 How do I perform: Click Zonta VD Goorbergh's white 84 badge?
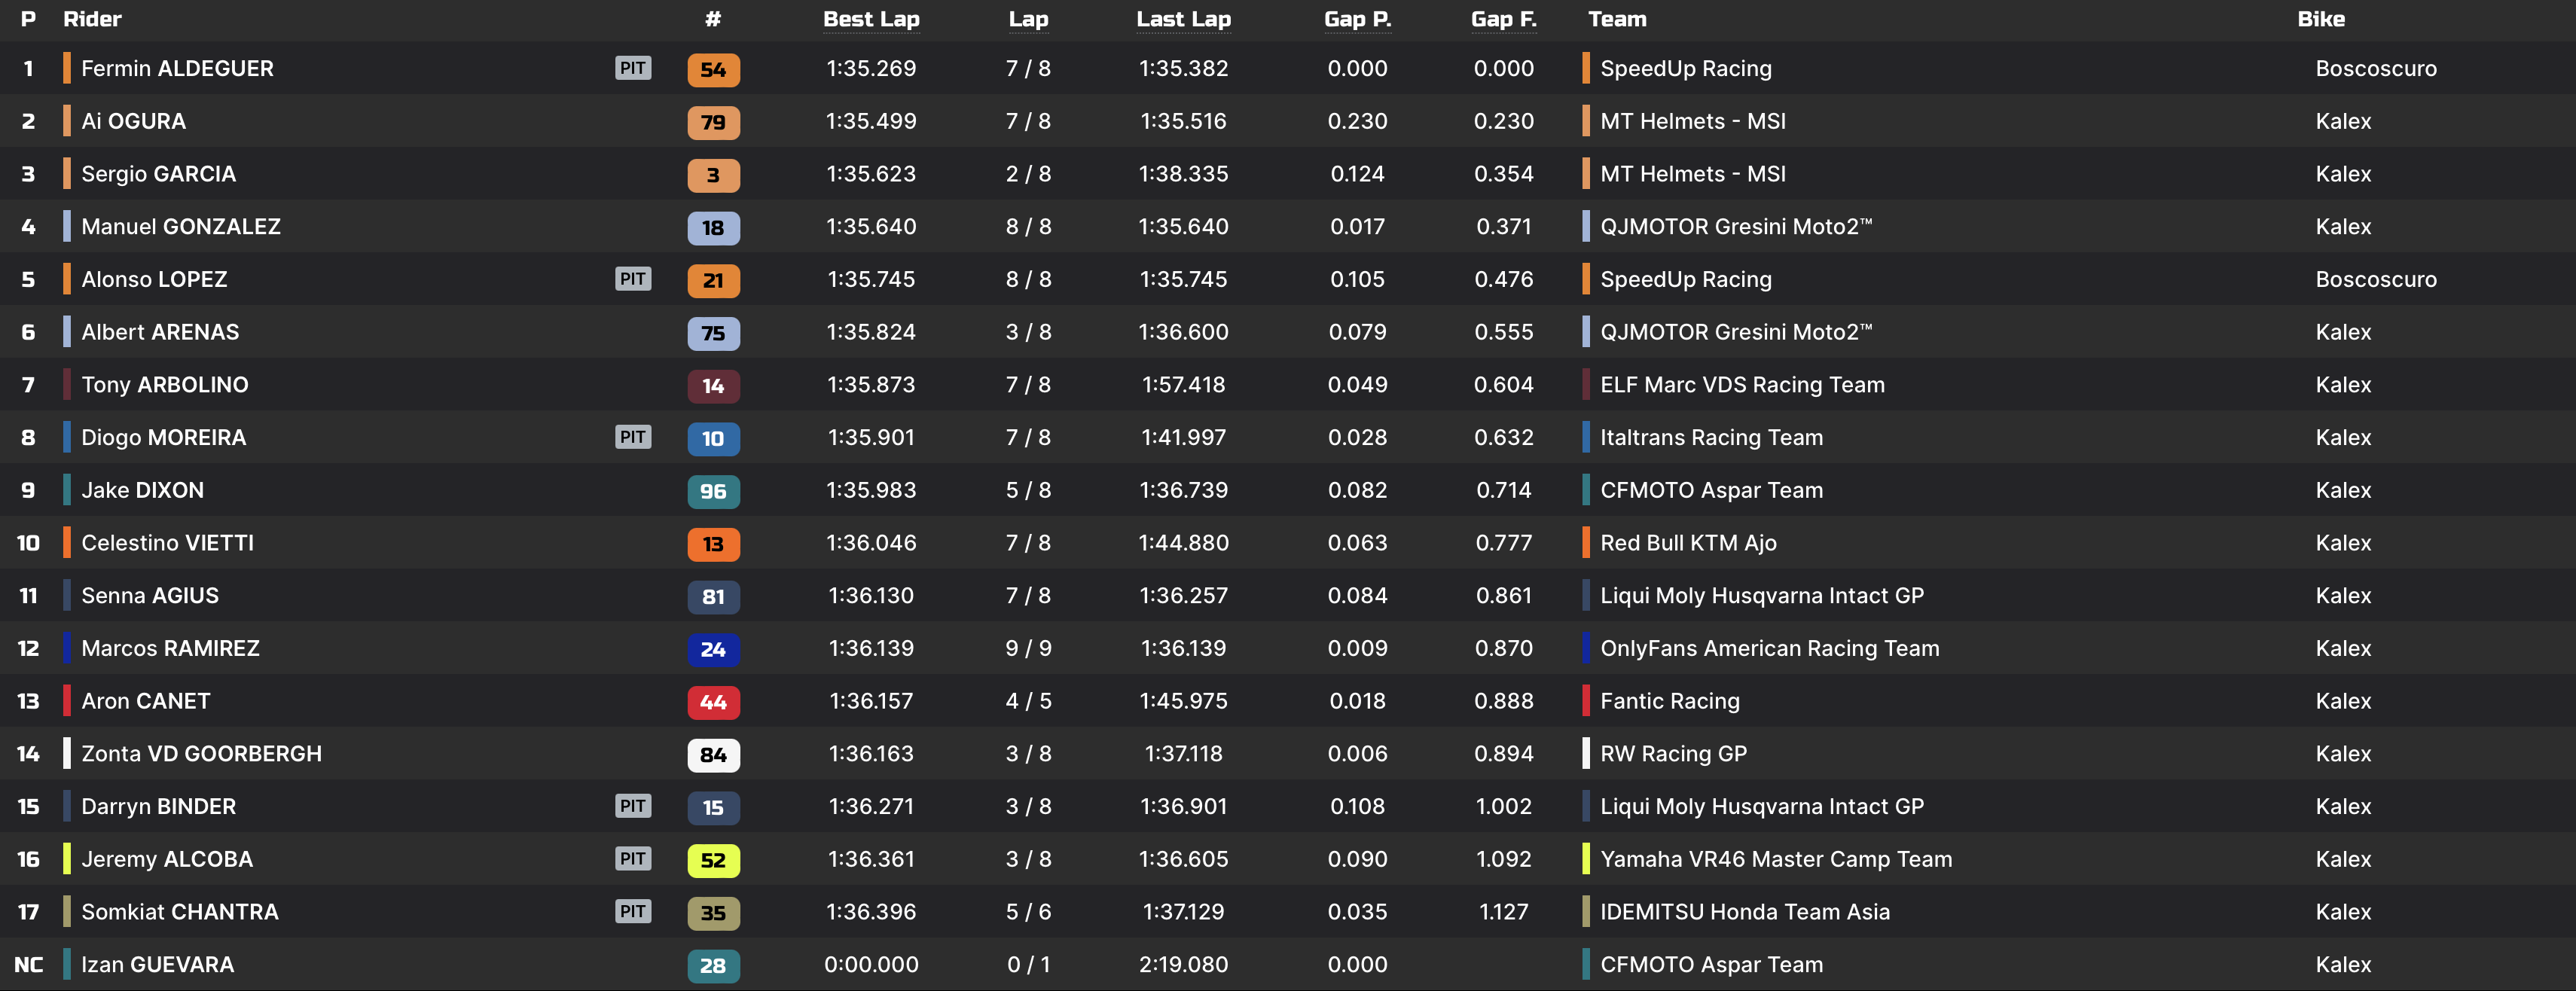(713, 755)
